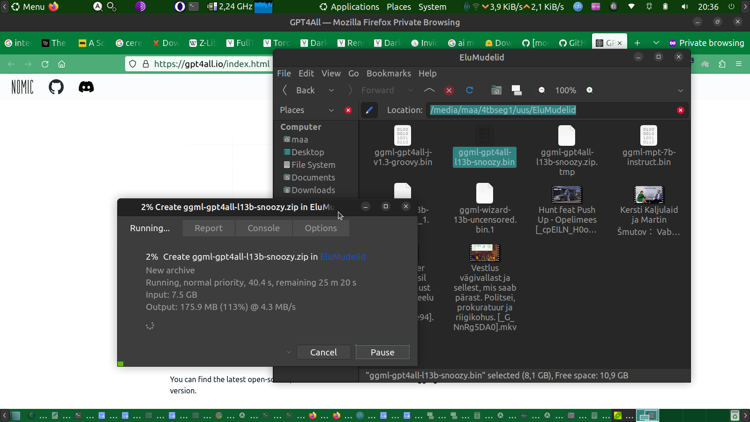Click the Firefox URL address bar
Image resolution: width=750 pixels, height=422 pixels.
(x=199, y=64)
